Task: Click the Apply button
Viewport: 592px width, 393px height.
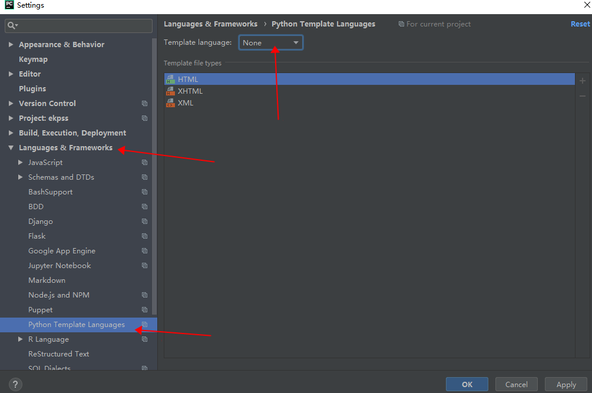Action: tap(565, 384)
